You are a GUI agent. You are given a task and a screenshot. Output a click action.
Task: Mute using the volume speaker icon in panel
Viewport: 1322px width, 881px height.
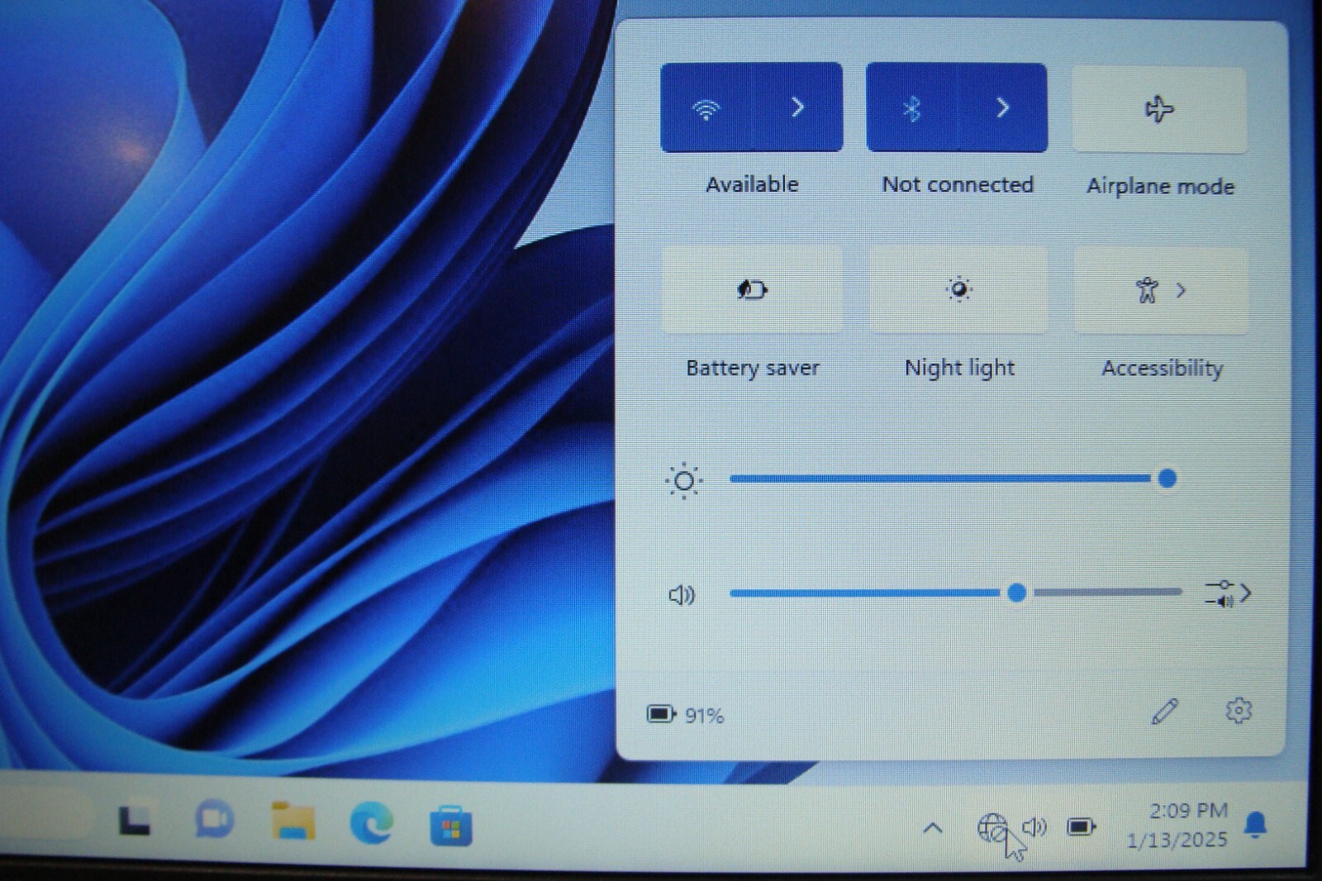click(x=682, y=594)
